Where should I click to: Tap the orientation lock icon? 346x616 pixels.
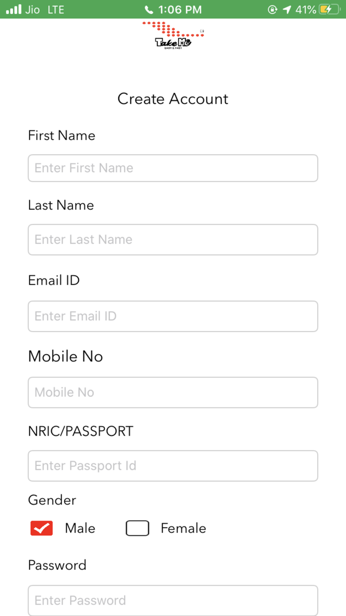coord(272,9)
